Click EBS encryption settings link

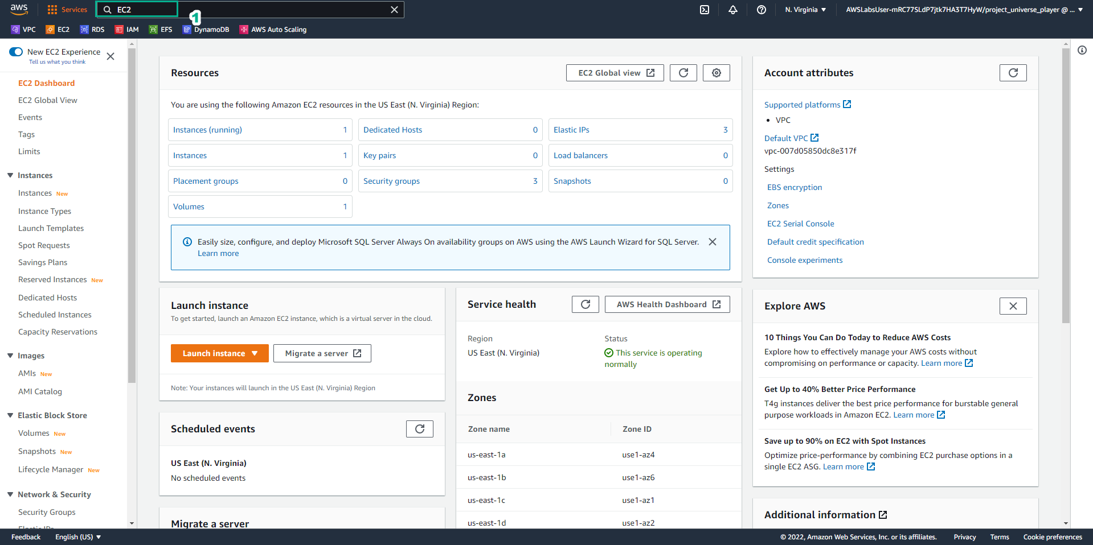pyautogui.click(x=795, y=187)
